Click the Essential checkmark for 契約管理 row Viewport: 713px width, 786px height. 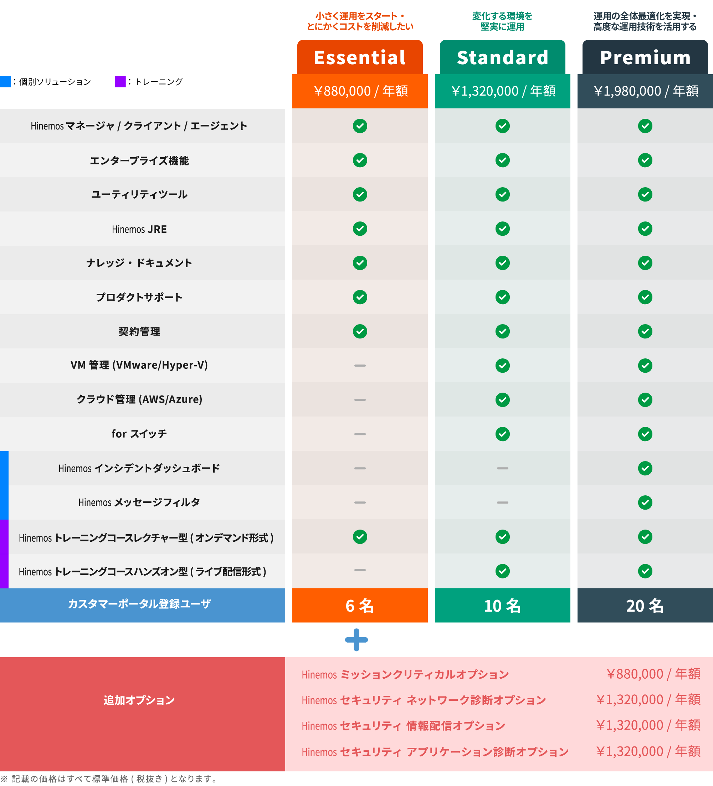360,331
